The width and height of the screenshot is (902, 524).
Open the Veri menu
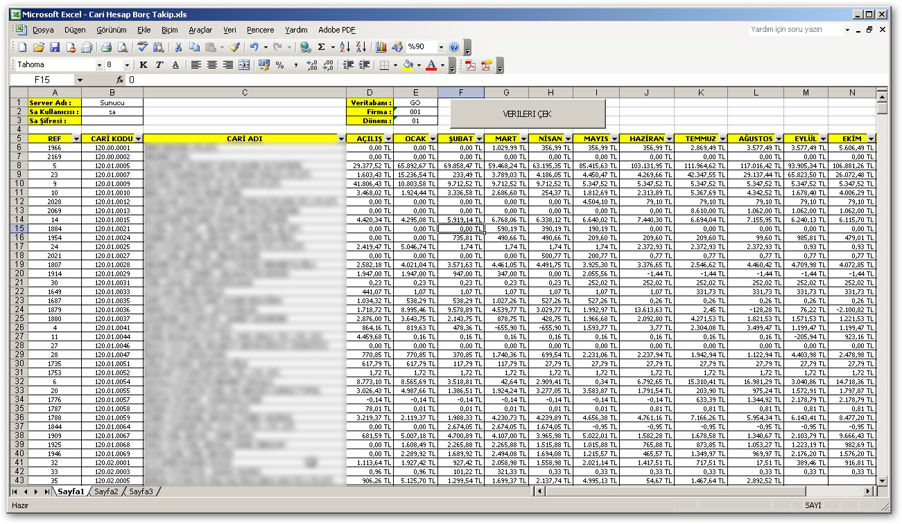tap(229, 30)
